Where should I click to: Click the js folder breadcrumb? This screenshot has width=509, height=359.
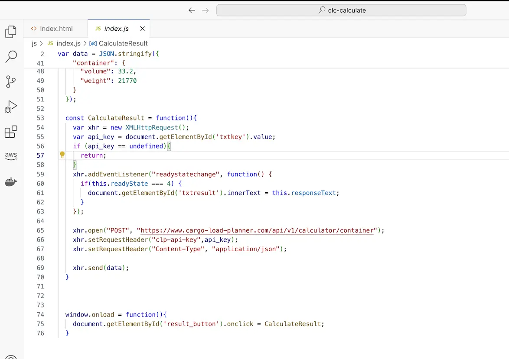[34, 43]
